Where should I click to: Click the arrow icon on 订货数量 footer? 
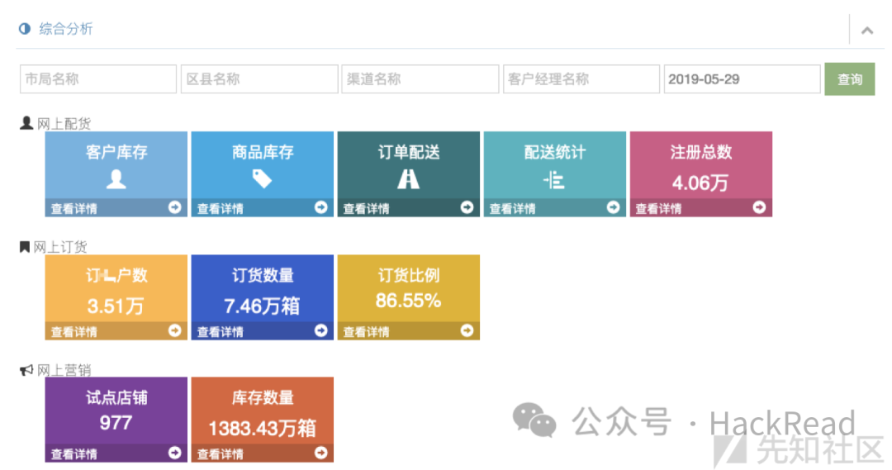(320, 330)
